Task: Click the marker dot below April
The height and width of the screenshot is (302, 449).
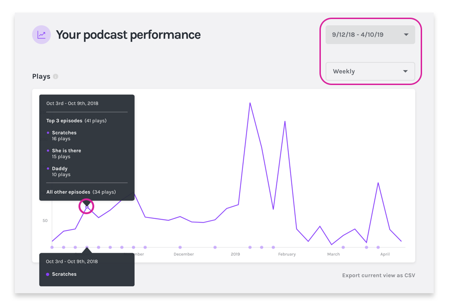Action: pyautogui.click(x=378, y=248)
